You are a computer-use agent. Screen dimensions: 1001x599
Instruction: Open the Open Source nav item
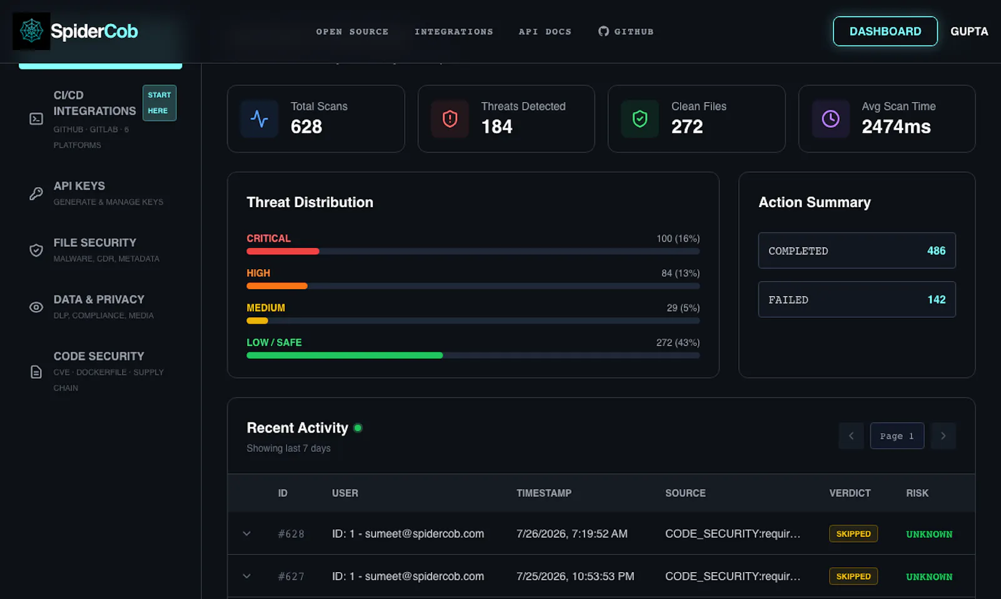[x=352, y=32]
